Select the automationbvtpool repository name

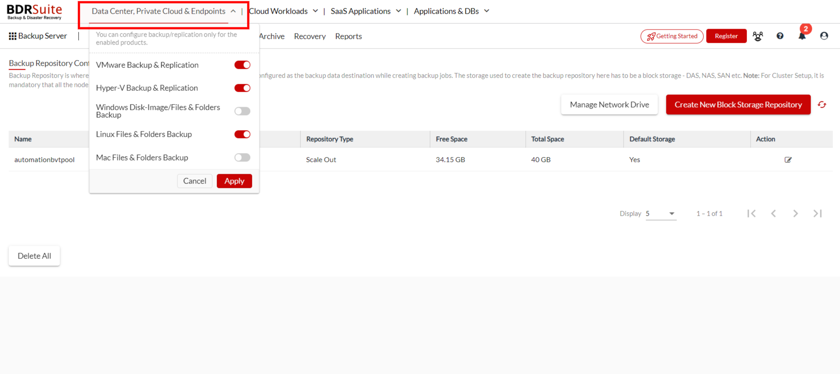coord(45,160)
